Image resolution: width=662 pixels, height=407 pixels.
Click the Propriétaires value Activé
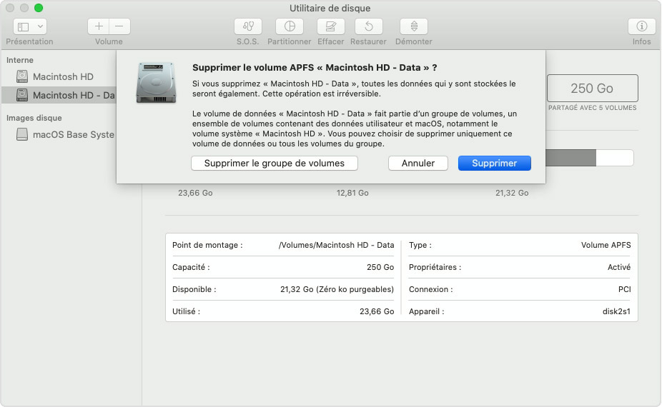tap(619, 267)
